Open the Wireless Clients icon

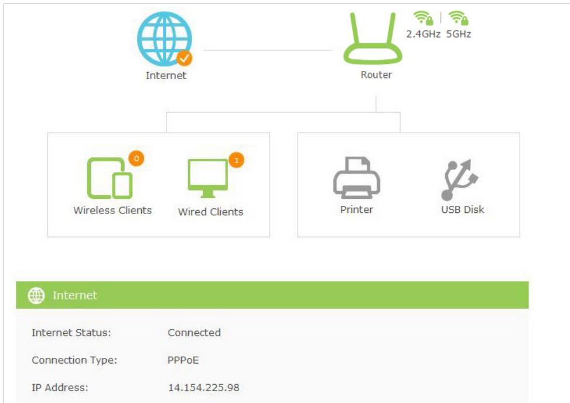tap(110, 178)
